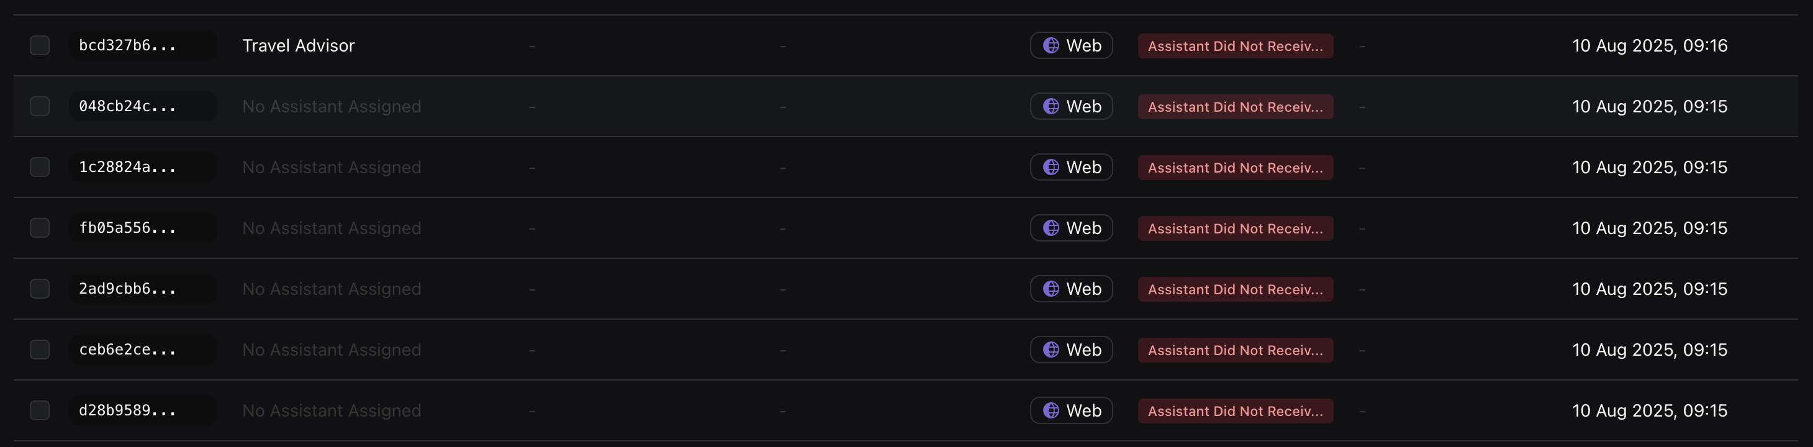Click globe icon in 2ad9cbb6 row

[x=1051, y=289]
